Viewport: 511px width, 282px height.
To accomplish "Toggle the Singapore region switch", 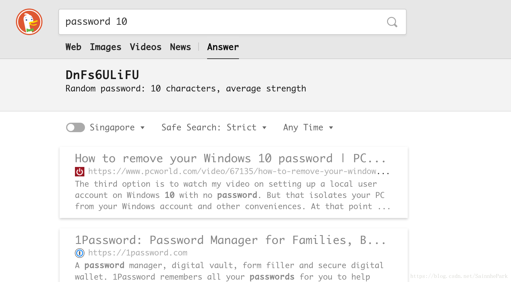I will 76,127.
